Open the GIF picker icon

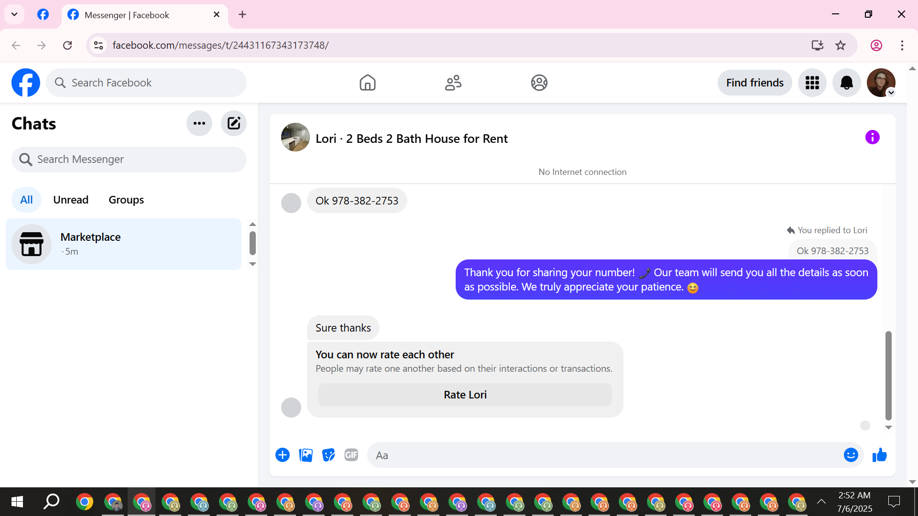point(351,455)
